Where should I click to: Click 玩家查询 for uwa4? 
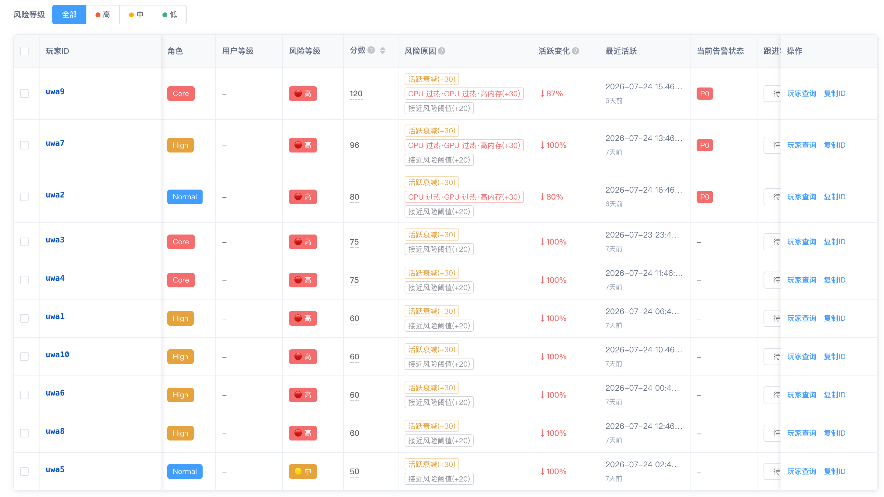[802, 280]
